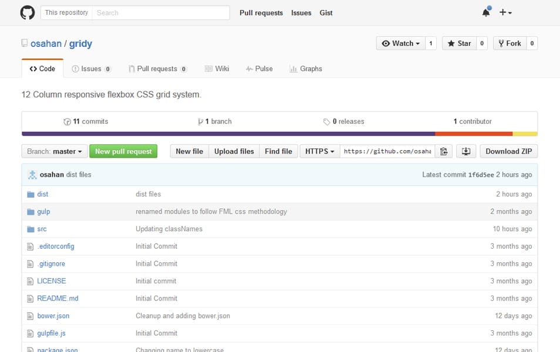560x352 pixels.
Task: Open the gulpfile.js file name
Action: coord(52,333)
